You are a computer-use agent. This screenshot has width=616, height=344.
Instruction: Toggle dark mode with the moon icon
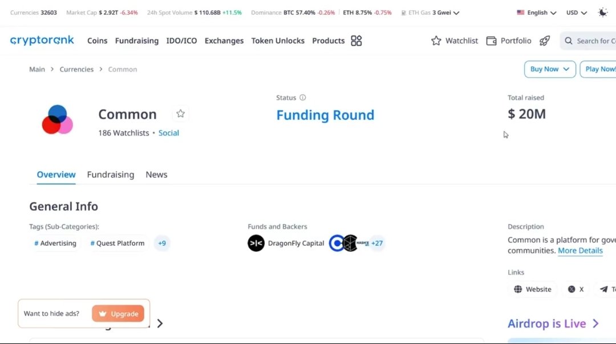(x=603, y=13)
